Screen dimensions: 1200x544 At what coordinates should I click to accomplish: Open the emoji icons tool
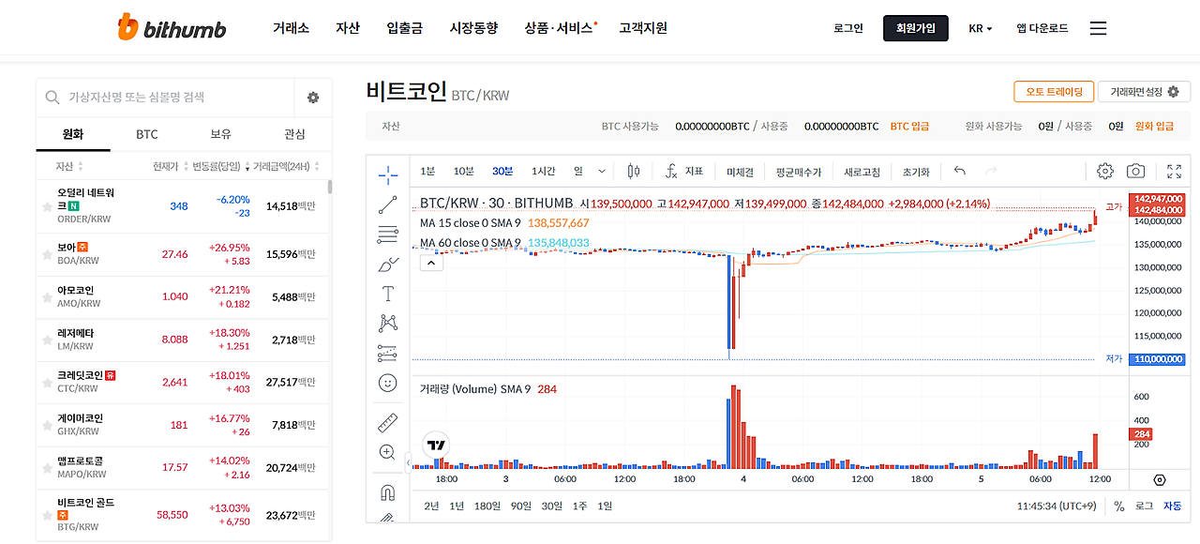click(388, 383)
